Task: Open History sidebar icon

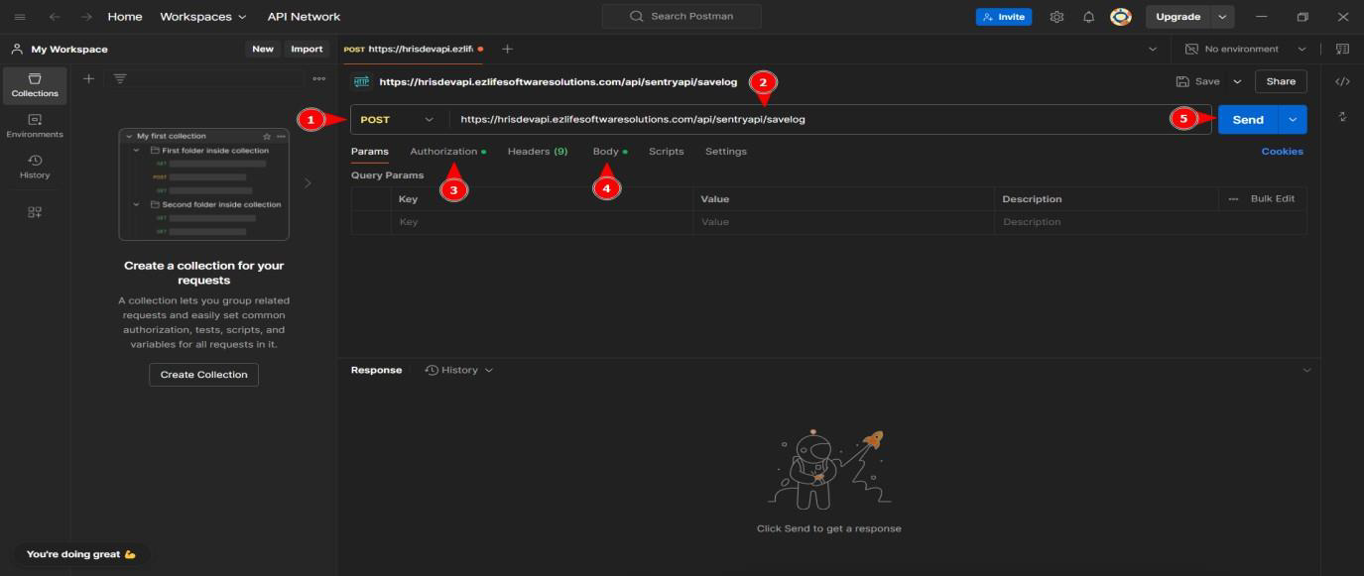Action: coord(35,167)
